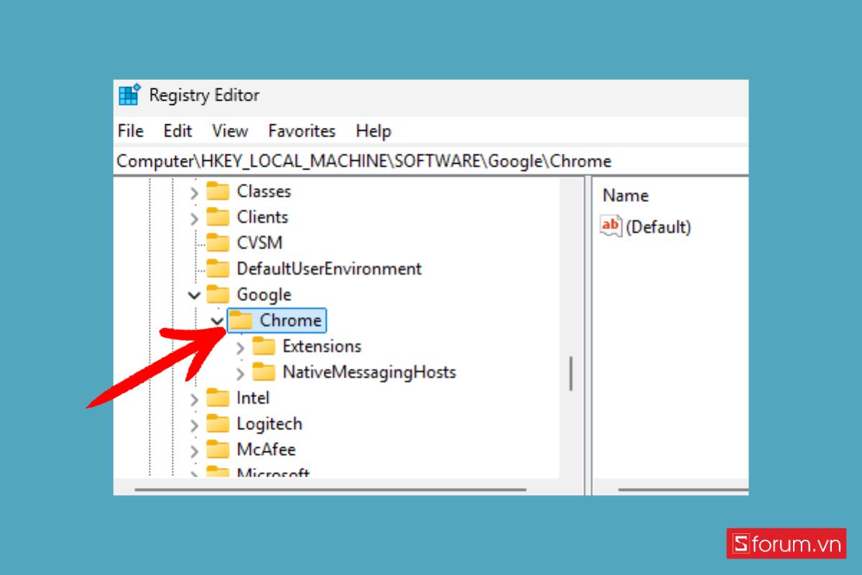The height and width of the screenshot is (575, 862).
Task: Expand the McAfee key
Action: [x=194, y=451]
